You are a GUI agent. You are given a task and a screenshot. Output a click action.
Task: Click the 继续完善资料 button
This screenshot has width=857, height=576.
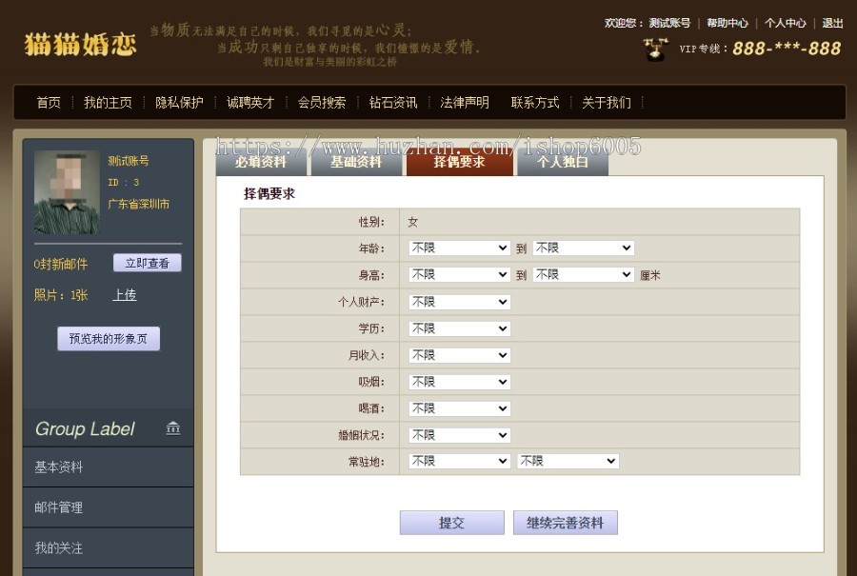tap(565, 523)
